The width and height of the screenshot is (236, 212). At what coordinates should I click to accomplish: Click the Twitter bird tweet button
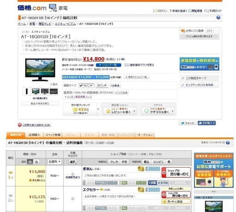click(x=188, y=123)
